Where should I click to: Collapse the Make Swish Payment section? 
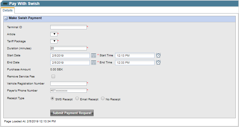[x=6, y=18]
